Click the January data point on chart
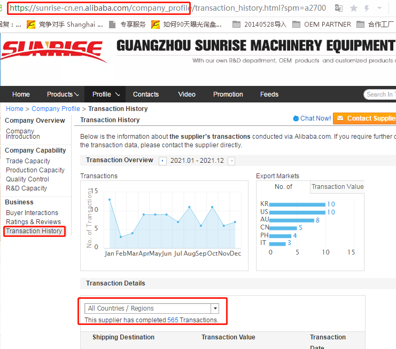 pyautogui.click(x=110, y=200)
